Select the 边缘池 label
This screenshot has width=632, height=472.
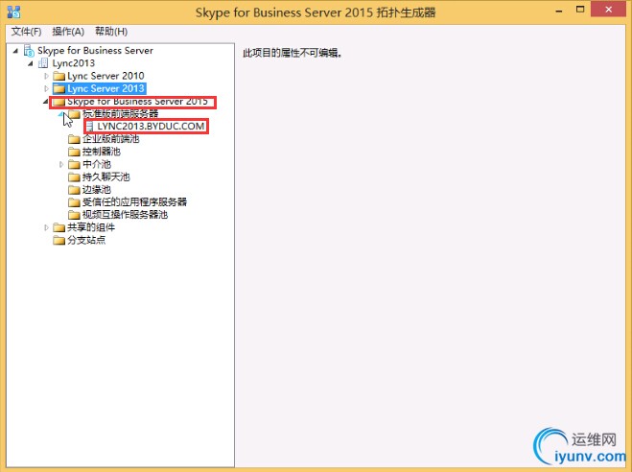pyautogui.click(x=97, y=189)
